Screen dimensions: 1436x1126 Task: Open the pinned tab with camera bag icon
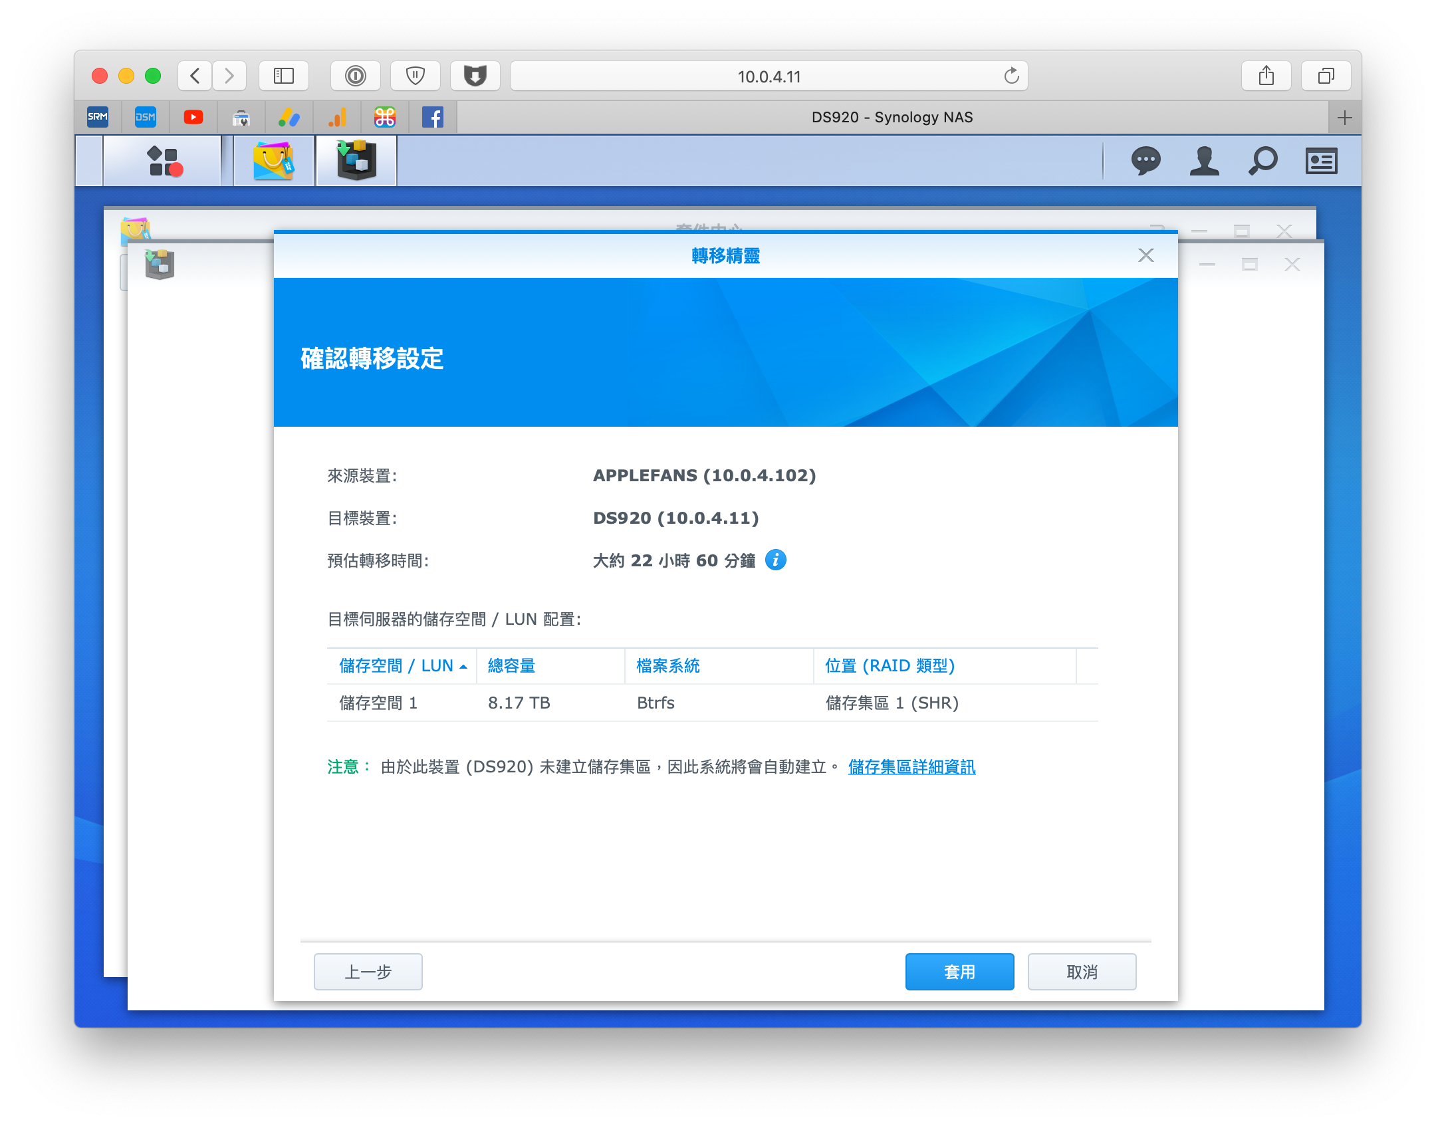pos(241,118)
